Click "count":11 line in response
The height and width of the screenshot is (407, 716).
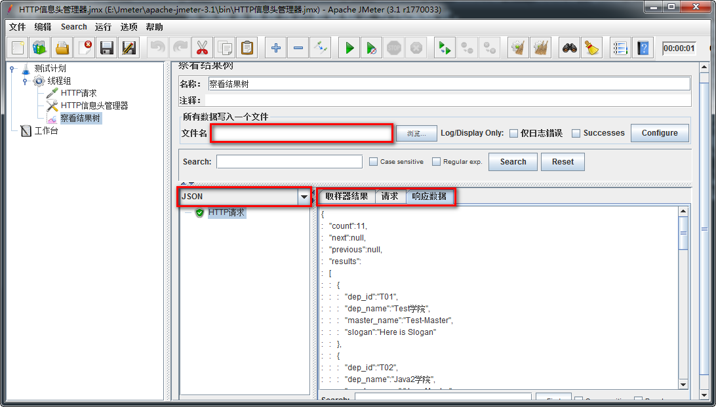(x=348, y=226)
